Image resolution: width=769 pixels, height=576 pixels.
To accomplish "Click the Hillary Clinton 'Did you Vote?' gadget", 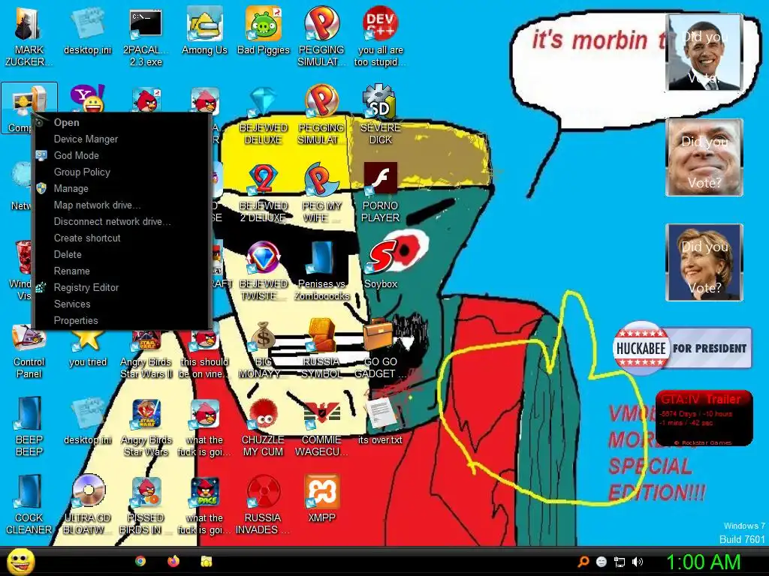I will pyautogui.click(x=704, y=262).
